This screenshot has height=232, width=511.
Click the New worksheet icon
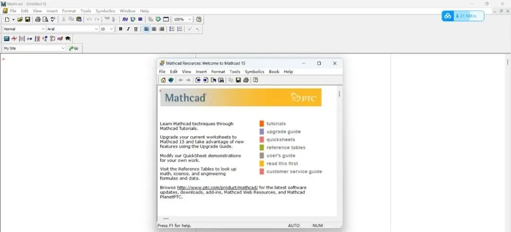pyautogui.click(x=7, y=19)
